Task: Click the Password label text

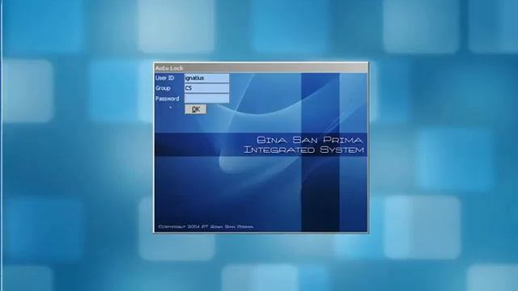Action: pos(168,99)
